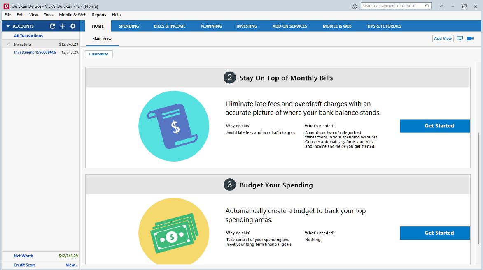Screen dimensions: 483x270
Task: Open the View menu
Action: 34,15
